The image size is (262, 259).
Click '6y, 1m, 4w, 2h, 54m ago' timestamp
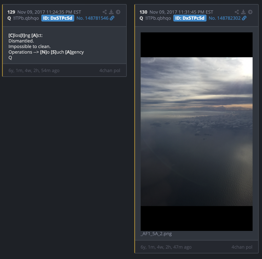pos(34,71)
